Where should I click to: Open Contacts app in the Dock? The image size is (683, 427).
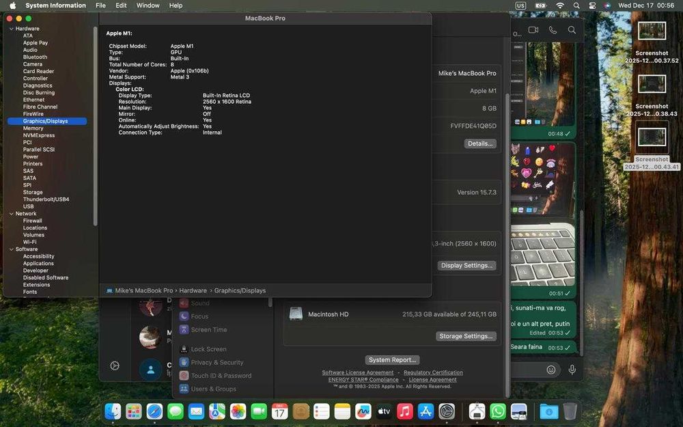tap(301, 411)
